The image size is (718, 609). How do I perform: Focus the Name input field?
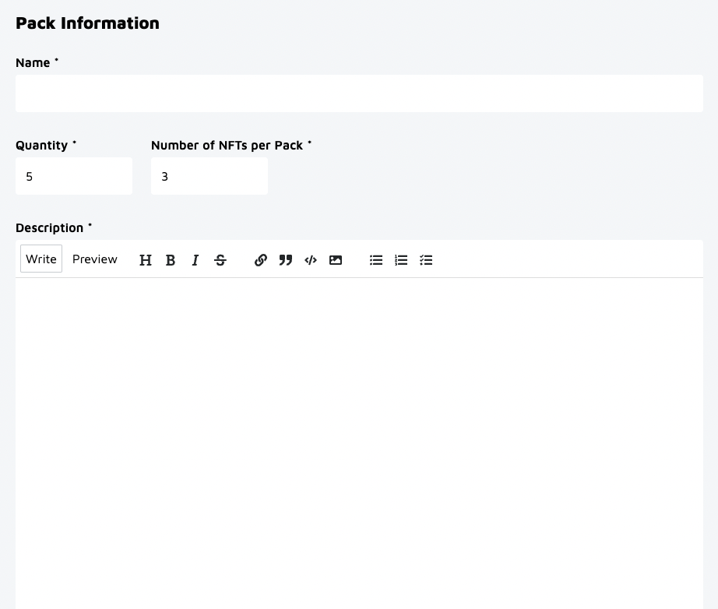(x=359, y=93)
